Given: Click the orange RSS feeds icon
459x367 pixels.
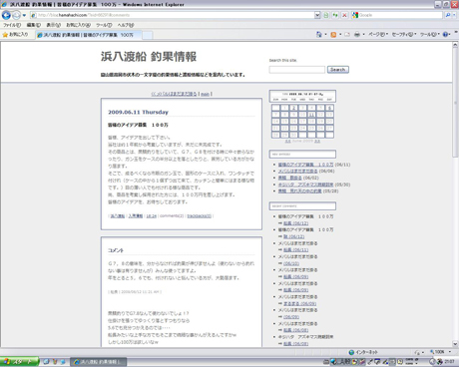Looking at the screenshot, I should point(333,34).
